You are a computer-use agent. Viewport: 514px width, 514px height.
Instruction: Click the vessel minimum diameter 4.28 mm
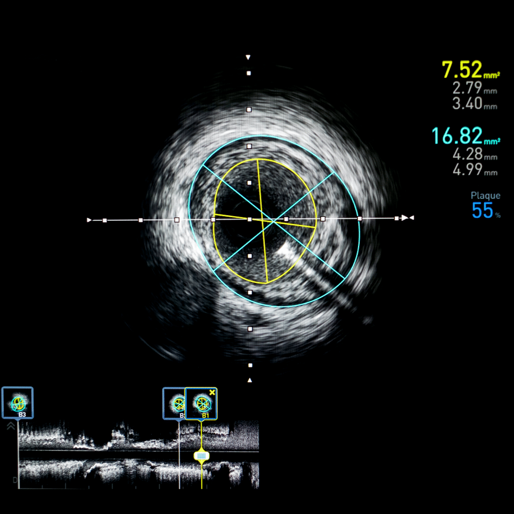[x=475, y=154]
